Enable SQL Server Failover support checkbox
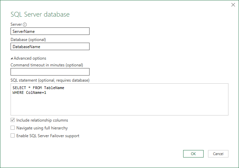The image size is (239, 168). [13, 136]
